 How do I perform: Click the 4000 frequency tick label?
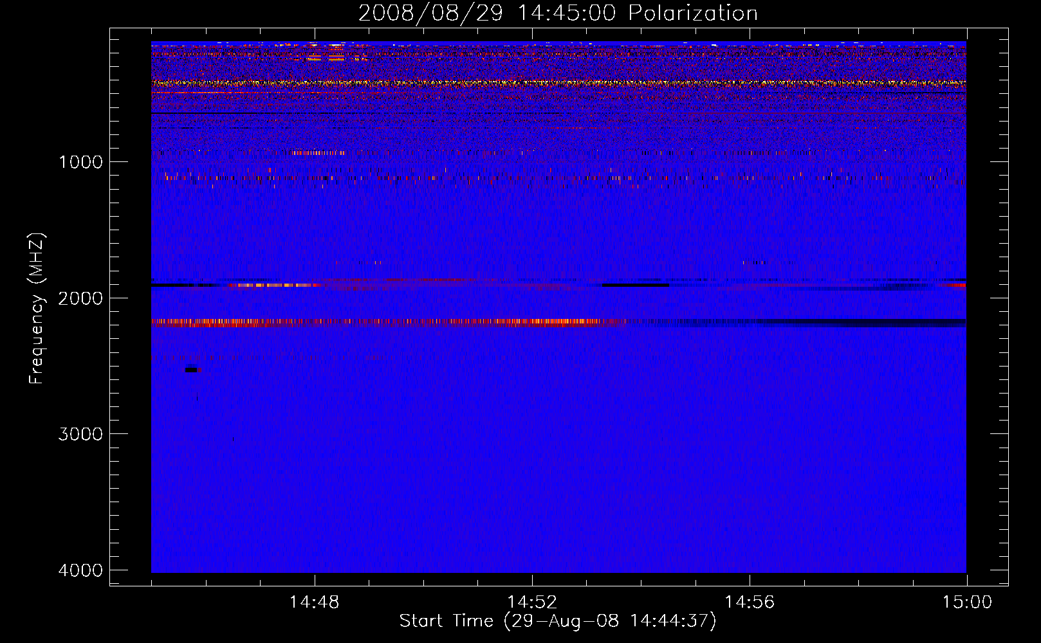click(x=80, y=570)
